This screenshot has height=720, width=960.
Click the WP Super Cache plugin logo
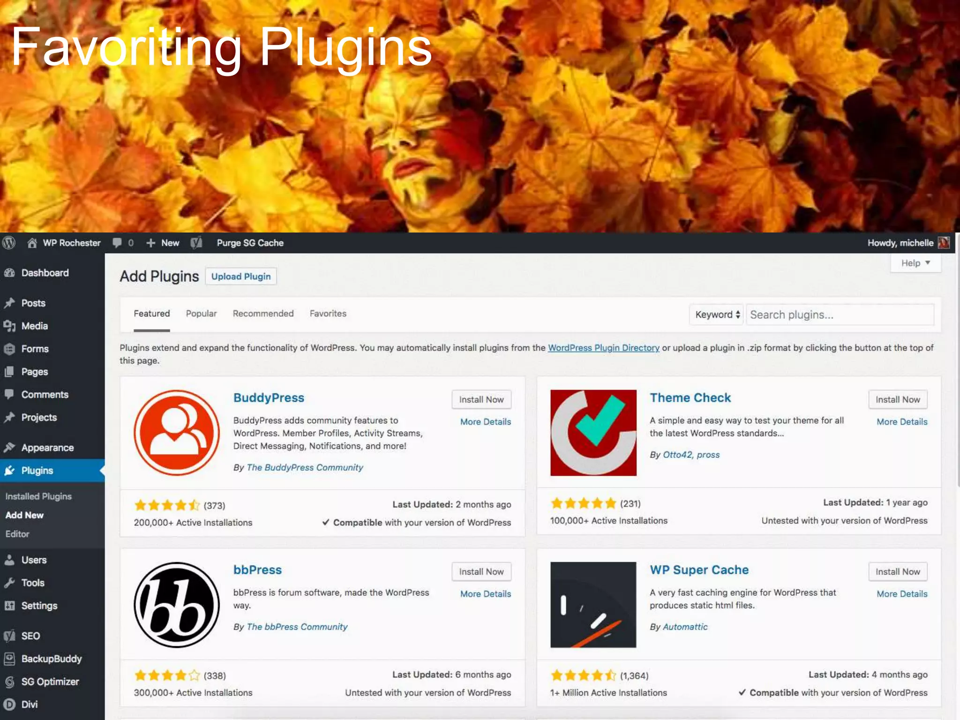[x=593, y=605]
